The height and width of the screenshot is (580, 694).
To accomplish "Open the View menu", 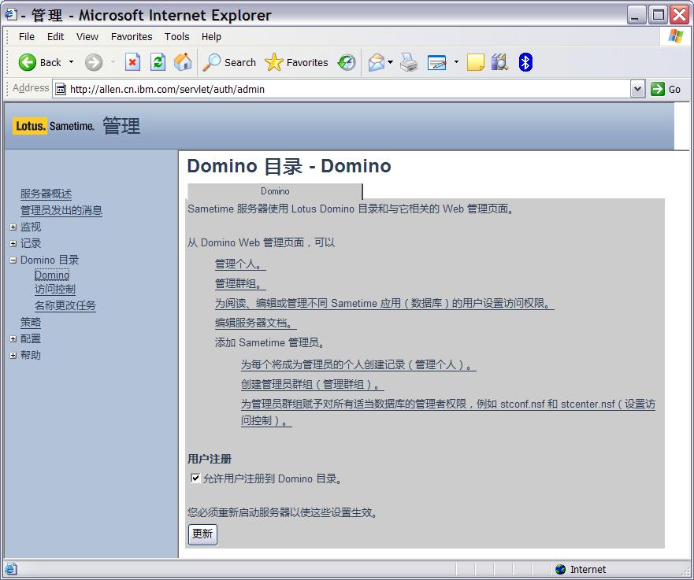I will tap(87, 37).
